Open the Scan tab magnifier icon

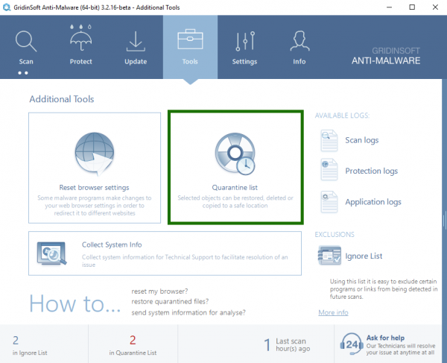[x=26, y=41]
